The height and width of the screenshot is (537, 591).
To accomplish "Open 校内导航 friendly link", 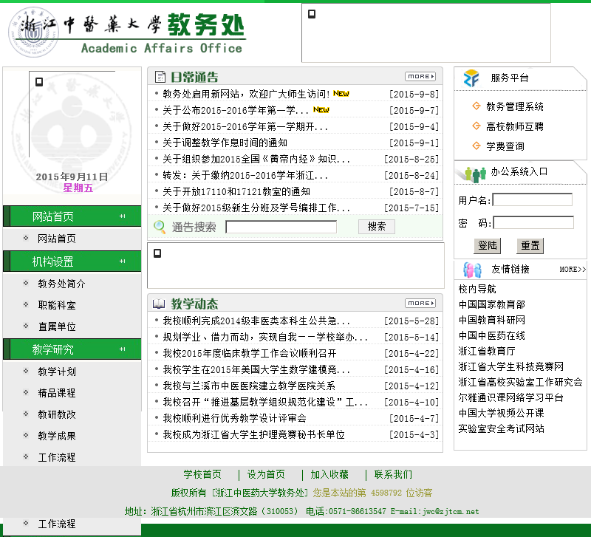I will click(477, 289).
